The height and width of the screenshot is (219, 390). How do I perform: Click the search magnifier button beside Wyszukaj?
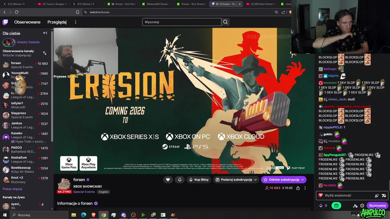[225, 22]
